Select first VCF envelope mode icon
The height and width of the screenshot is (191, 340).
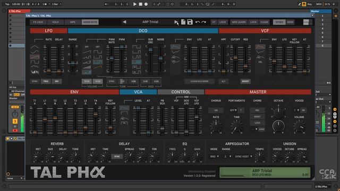(260, 47)
